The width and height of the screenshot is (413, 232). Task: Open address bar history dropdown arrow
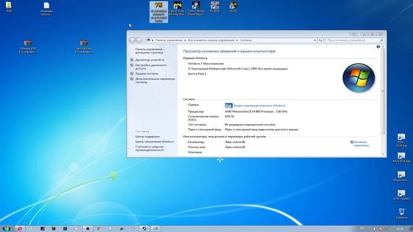(x=315, y=40)
